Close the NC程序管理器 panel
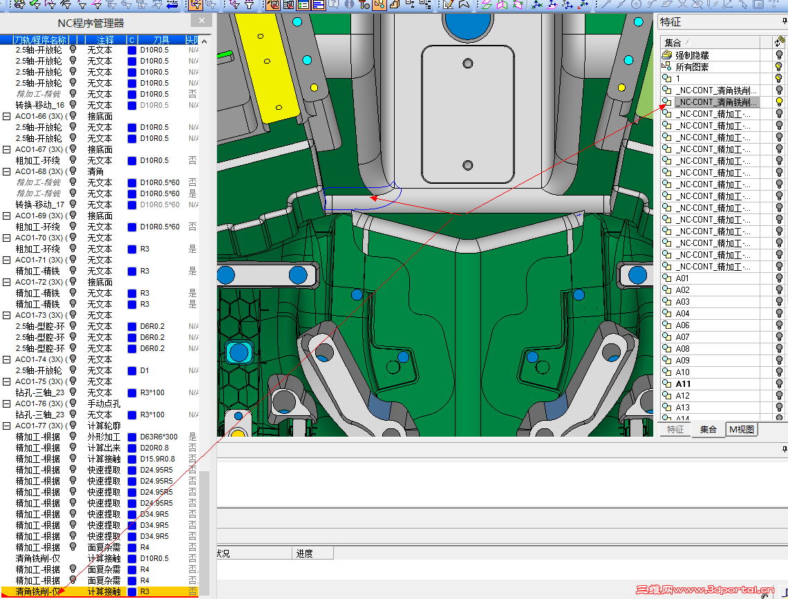Image resolution: width=788 pixels, height=599 pixels. point(202,21)
